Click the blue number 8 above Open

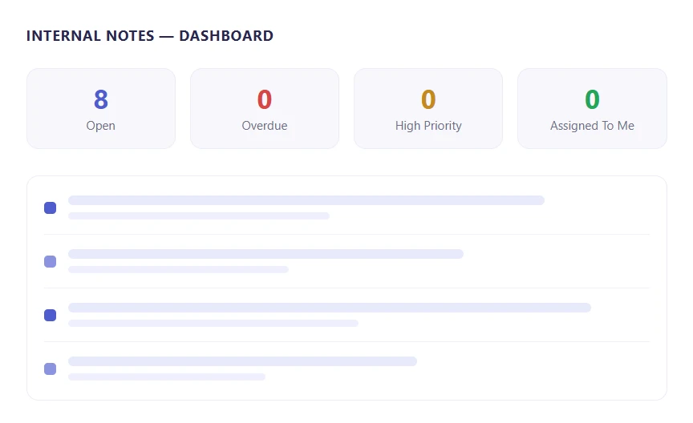coord(101,99)
